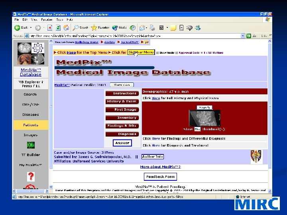Screen dimensions: 287x215
Task: Open the Favorites menu
Action: pos(47,20)
